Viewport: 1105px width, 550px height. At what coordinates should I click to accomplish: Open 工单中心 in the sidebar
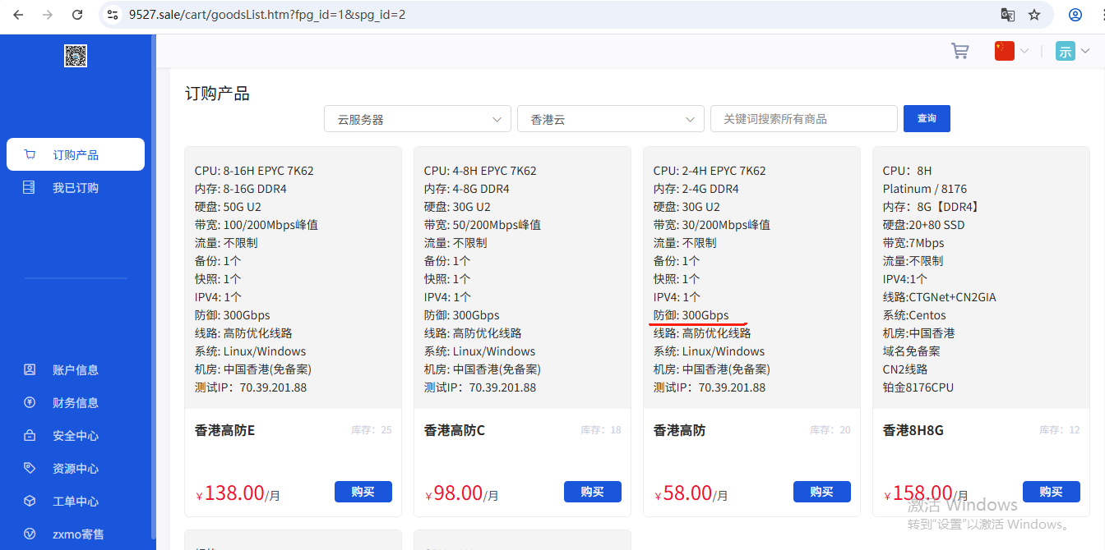[x=76, y=502]
